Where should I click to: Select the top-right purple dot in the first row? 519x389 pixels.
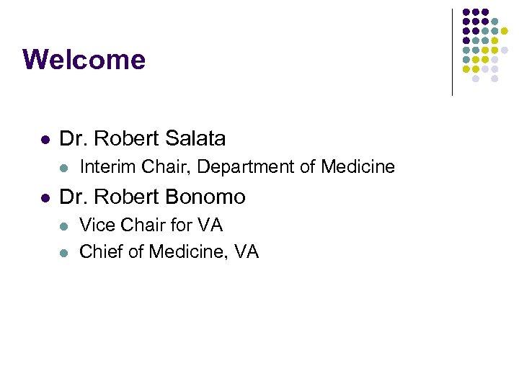tap(485, 12)
